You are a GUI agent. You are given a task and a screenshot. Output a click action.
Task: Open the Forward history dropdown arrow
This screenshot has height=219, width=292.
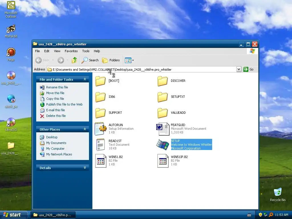67,60
